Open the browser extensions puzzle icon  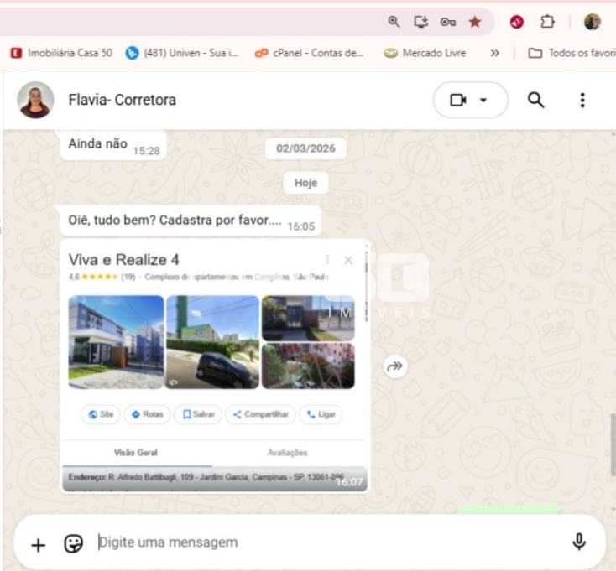pos(547,22)
